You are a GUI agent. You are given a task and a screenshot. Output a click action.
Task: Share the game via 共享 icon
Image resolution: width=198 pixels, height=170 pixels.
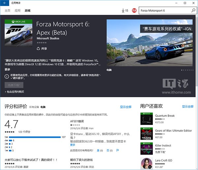[42, 48]
